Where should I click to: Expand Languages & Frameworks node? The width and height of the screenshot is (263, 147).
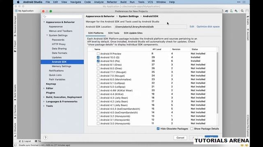(44, 102)
